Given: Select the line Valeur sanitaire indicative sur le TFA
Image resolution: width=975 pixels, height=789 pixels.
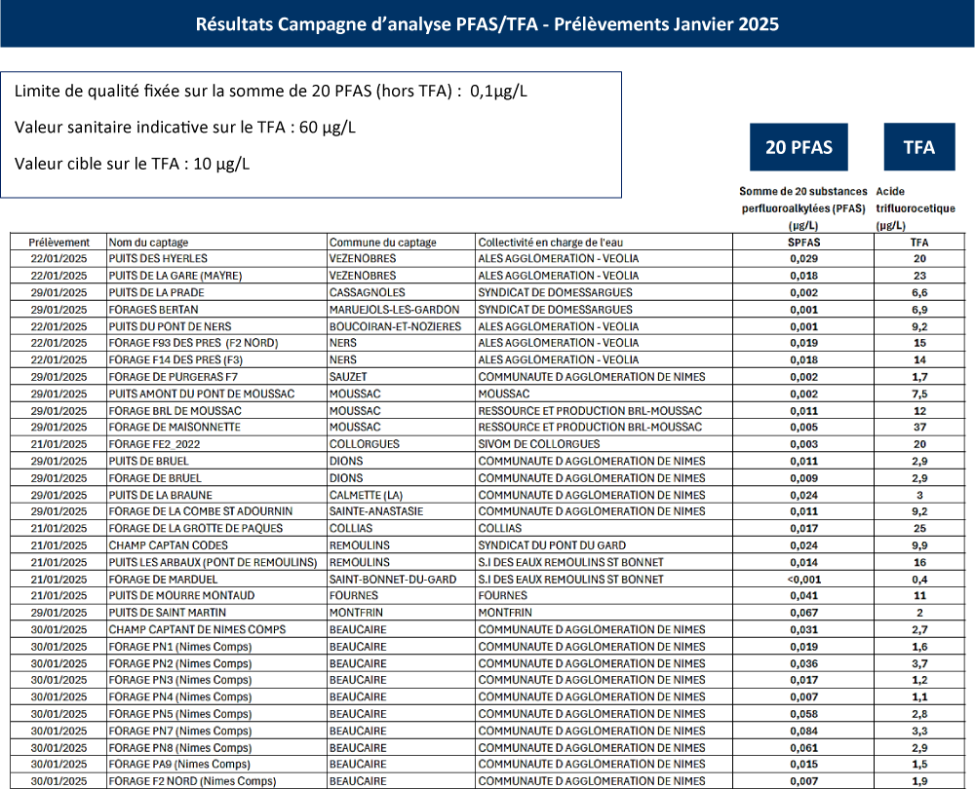Looking at the screenshot, I should [184, 128].
